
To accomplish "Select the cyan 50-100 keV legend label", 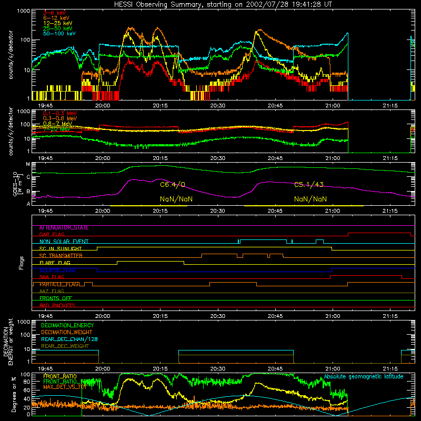I will pos(59,34).
